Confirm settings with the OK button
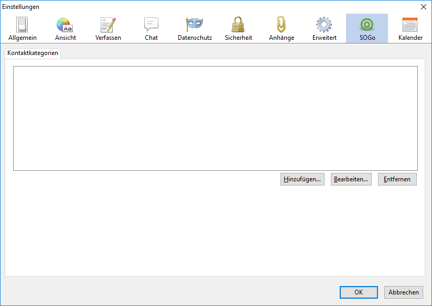Screen dimensions: 432x306 (359, 292)
